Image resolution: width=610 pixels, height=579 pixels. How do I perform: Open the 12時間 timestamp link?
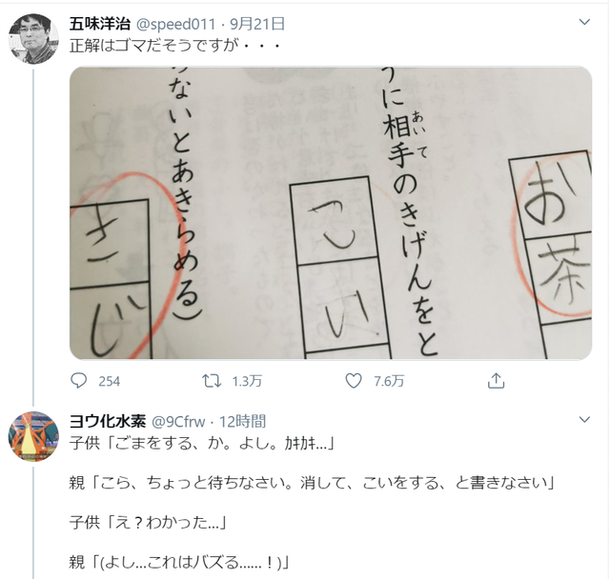(x=243, y=422)
